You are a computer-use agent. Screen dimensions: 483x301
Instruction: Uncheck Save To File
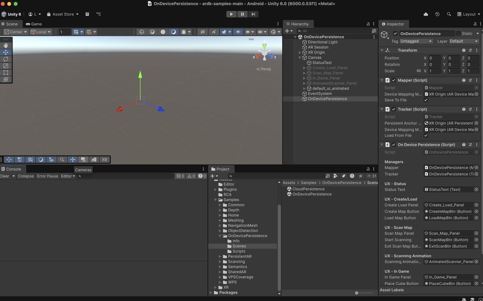pos(426,100)
